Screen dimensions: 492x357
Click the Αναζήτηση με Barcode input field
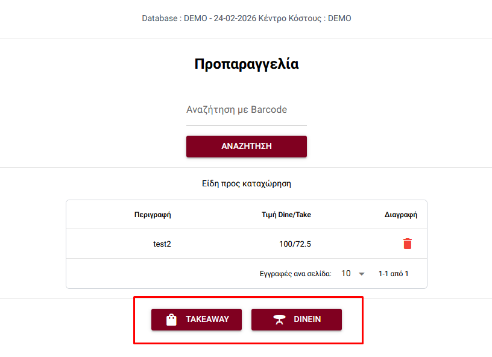246,110
